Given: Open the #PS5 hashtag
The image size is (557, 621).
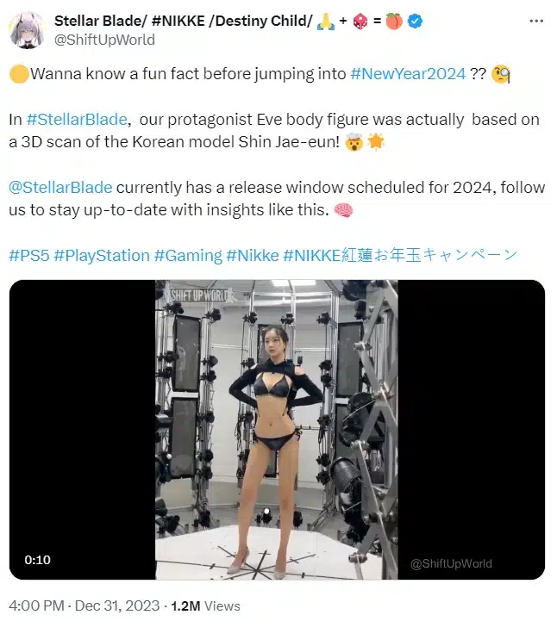Looking at the screenshot, I should (x=28, y=255).
